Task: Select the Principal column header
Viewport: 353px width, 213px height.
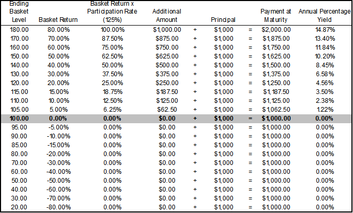Action: [223, 20]
